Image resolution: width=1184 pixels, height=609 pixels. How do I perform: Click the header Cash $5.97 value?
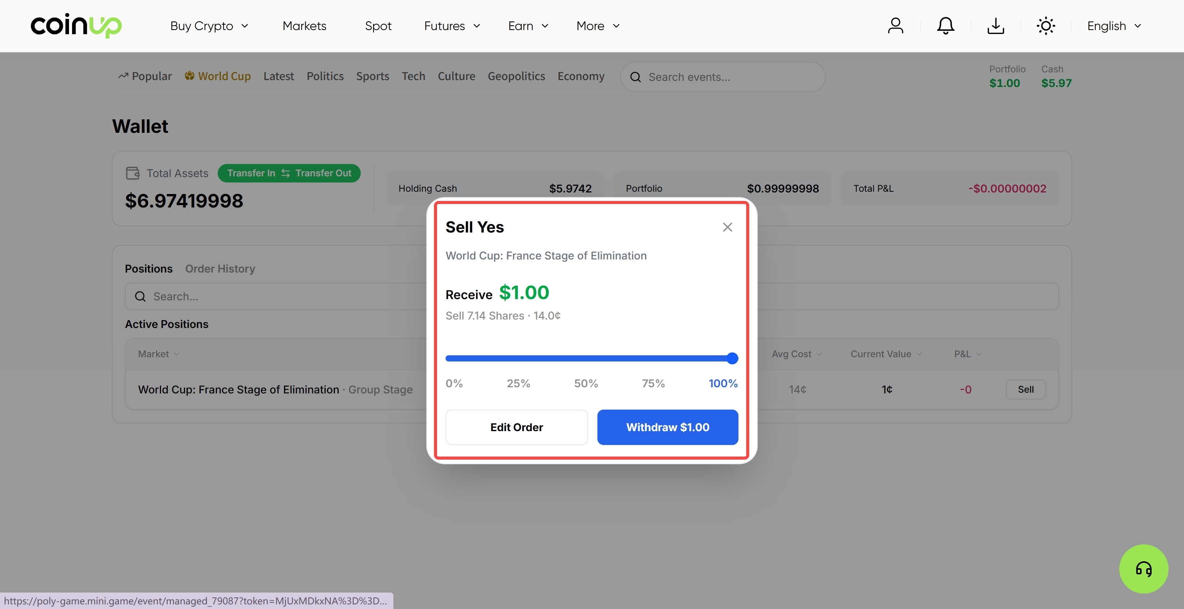(1056, 83)
